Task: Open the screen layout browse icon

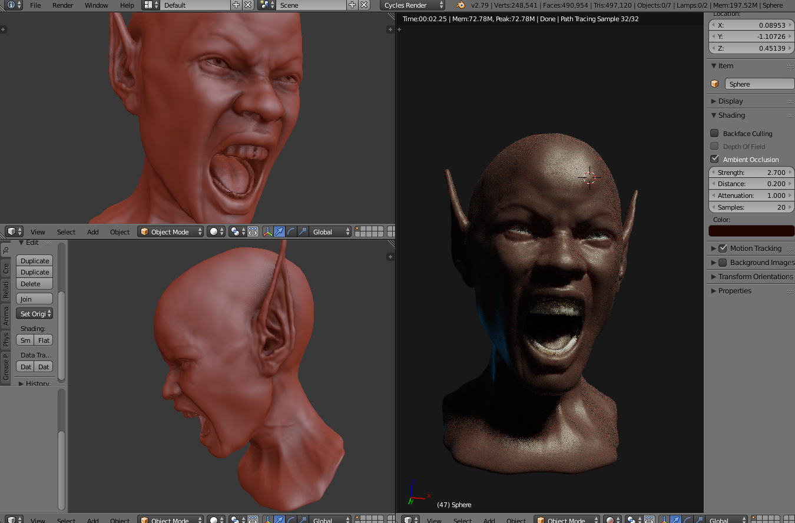Action: [151, 5]
